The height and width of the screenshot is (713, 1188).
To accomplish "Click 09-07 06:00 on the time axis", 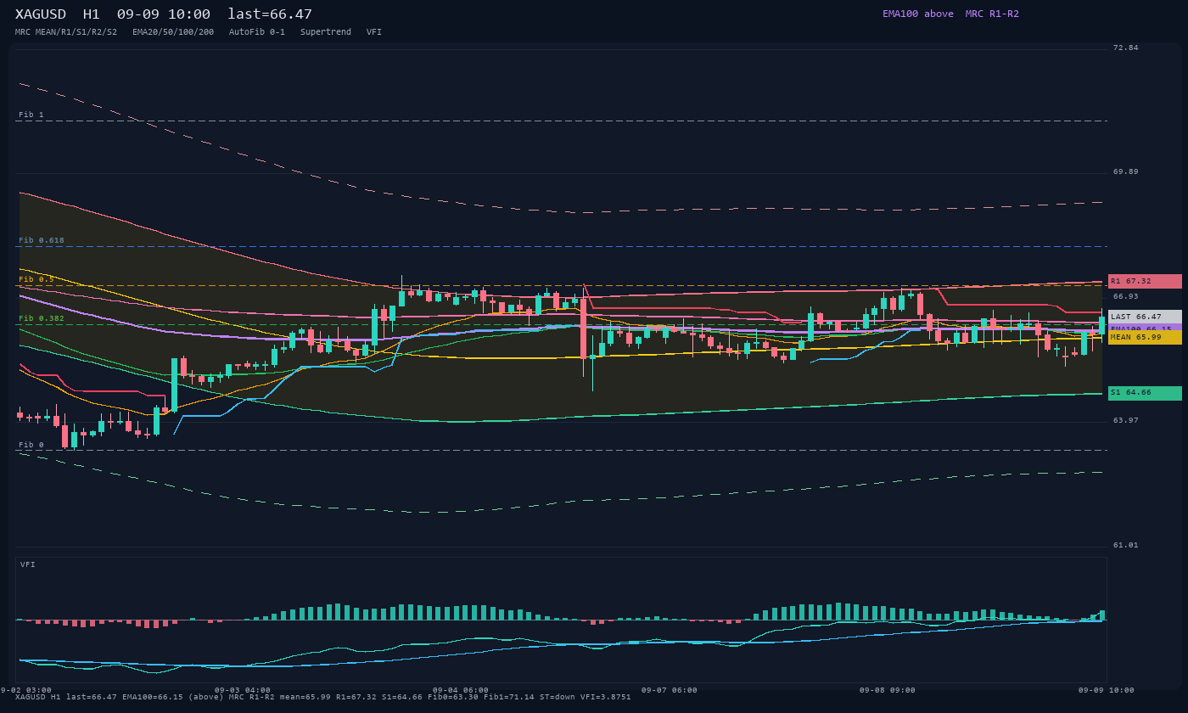I will point(670,690).
